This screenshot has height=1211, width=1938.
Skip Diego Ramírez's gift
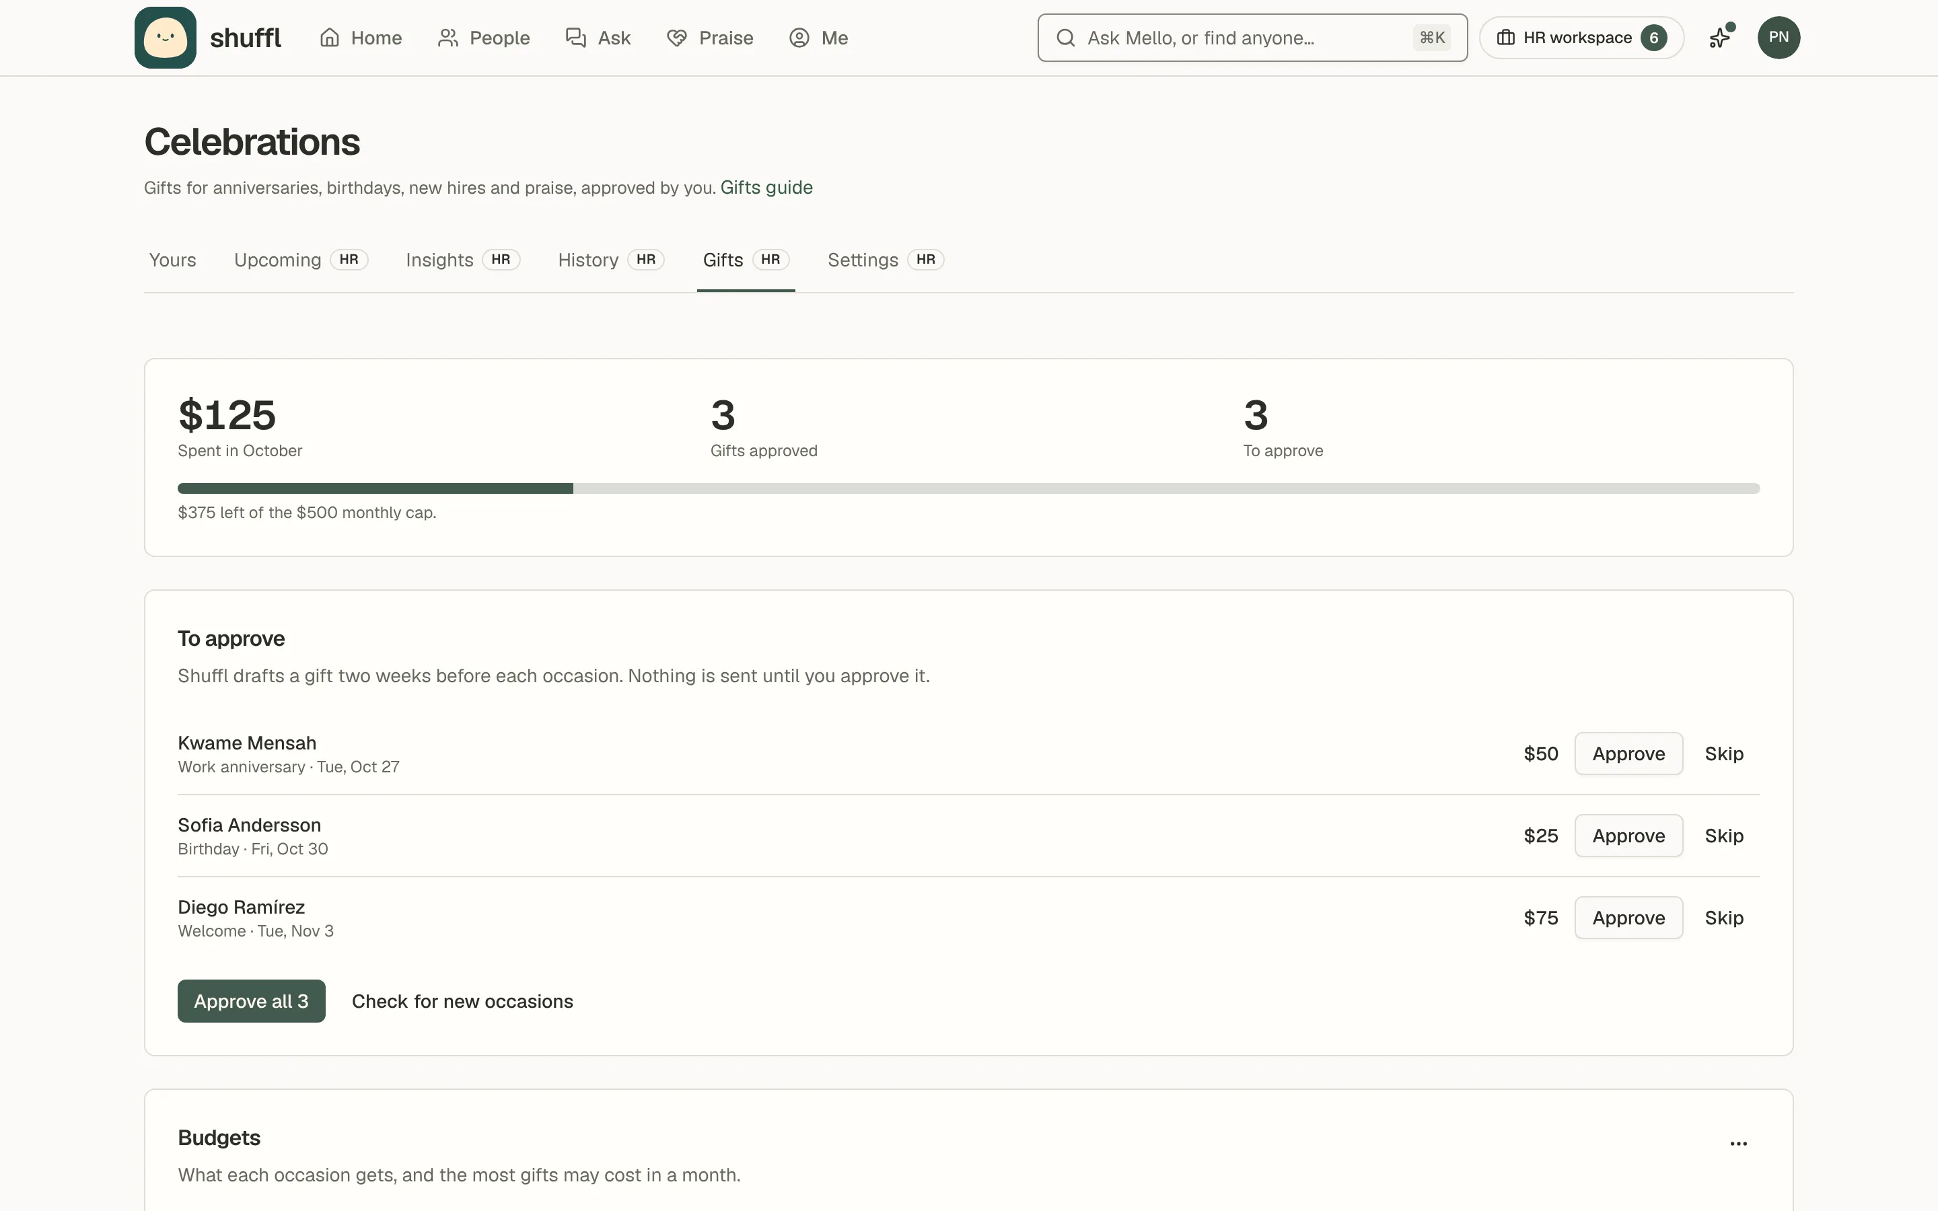pyautogui.click(x=1723, y=918)
